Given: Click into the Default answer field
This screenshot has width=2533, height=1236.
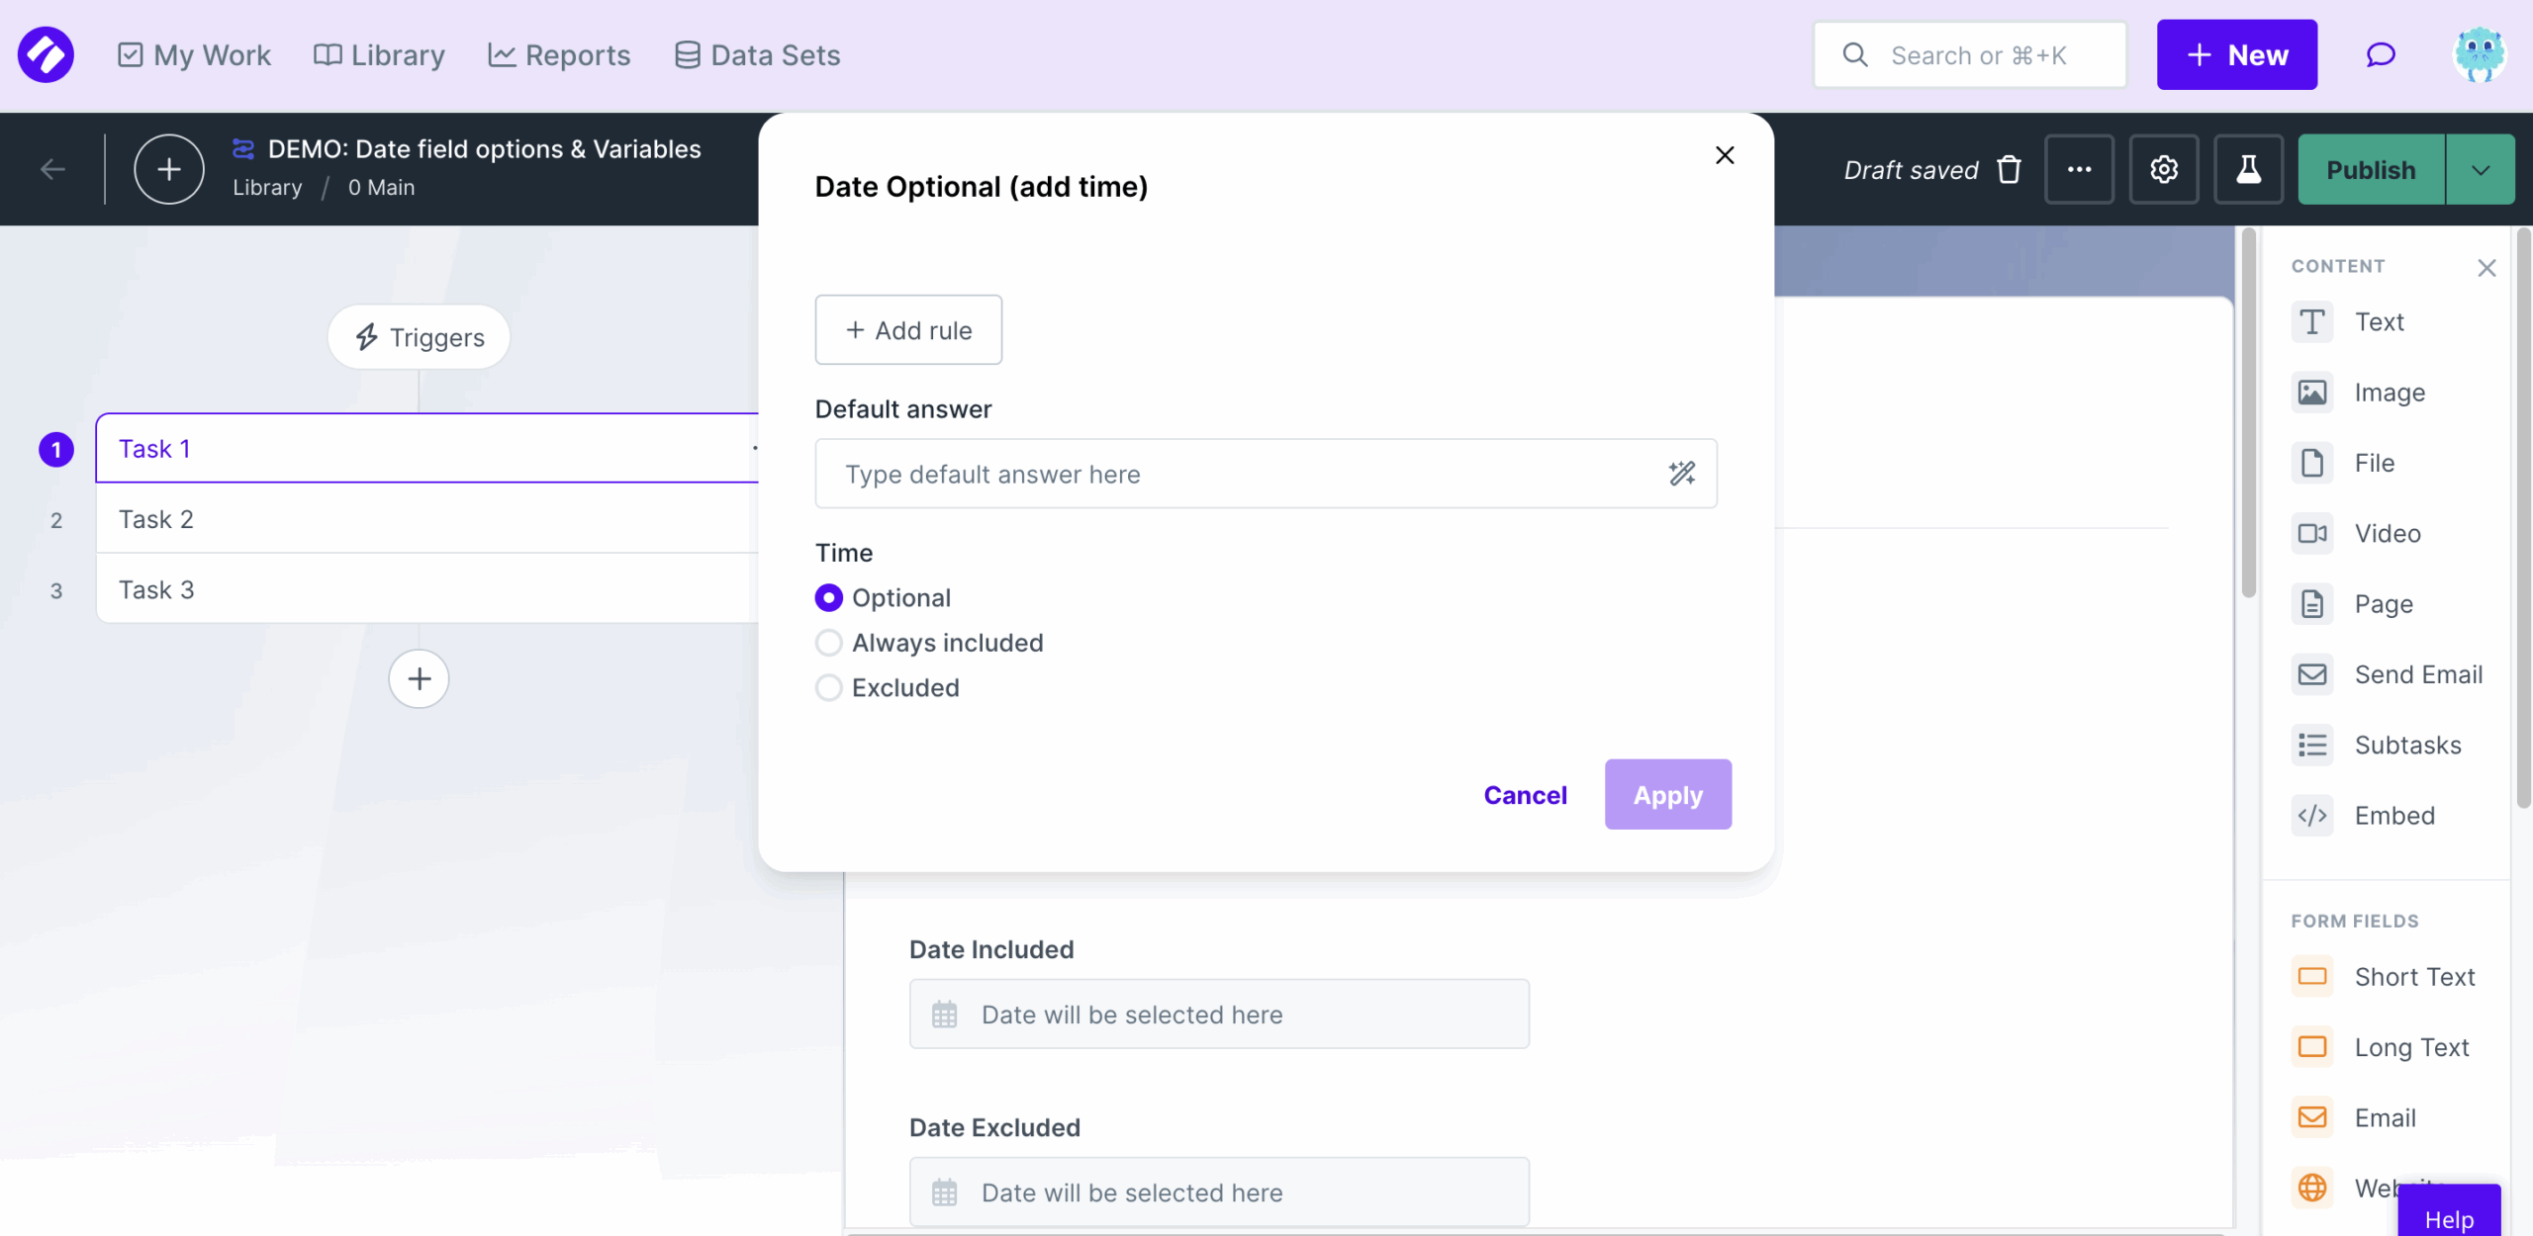Looking at the screenshot, I should pyautogui.click(x=1237, y=474).
